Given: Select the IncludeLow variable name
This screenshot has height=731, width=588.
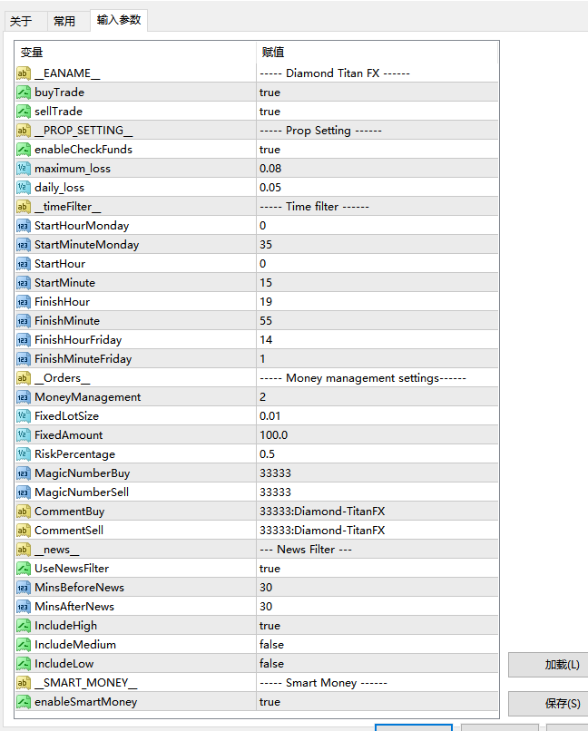Looking at the screenshot, I should point(64,664).
